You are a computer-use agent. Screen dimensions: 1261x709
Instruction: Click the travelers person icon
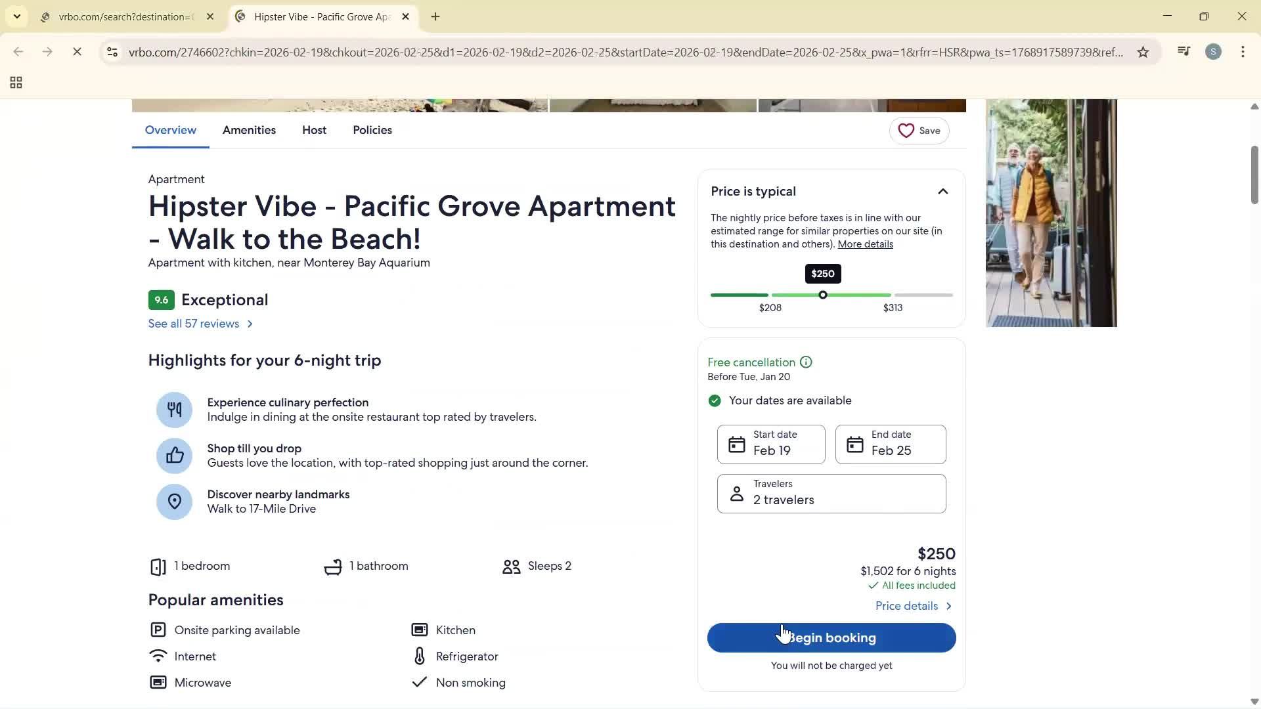click(736, 493)
